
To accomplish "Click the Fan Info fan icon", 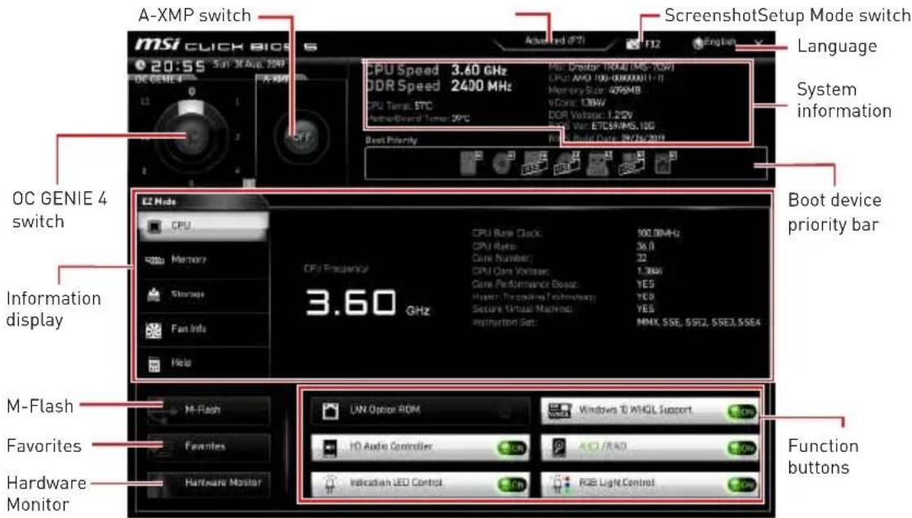I will click(x=154, y=330).
